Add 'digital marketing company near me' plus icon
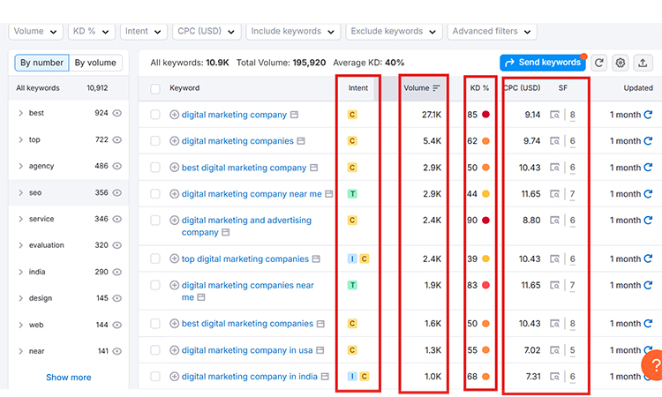Screen dimensions: 662x397 tap(175, 194)
